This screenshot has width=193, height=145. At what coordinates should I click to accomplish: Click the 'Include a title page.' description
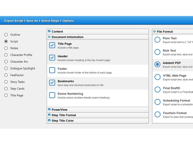click(68, 48)
